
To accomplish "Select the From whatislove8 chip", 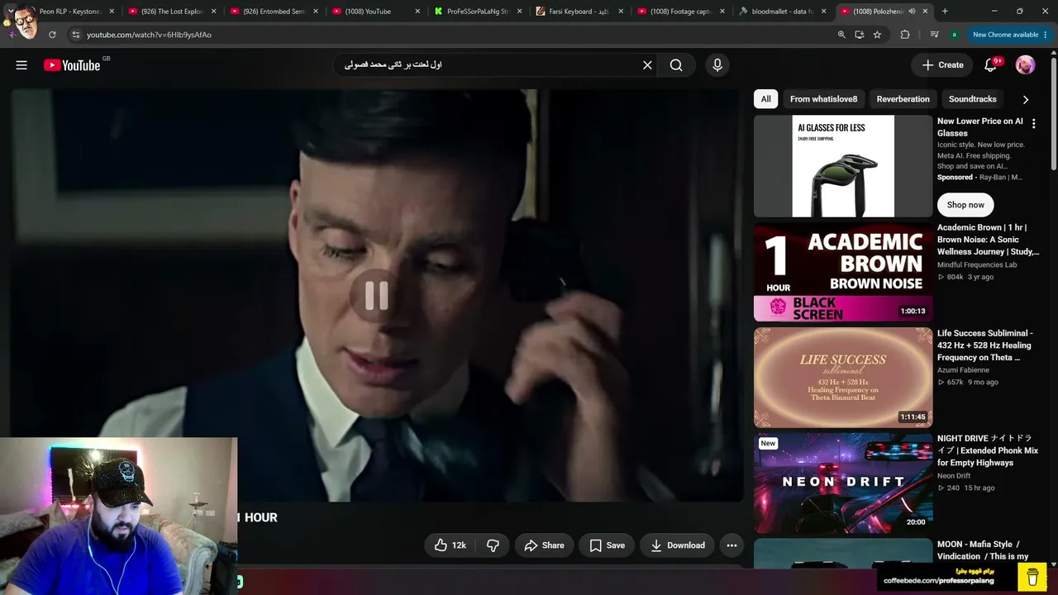I will [x=823, y=99].
